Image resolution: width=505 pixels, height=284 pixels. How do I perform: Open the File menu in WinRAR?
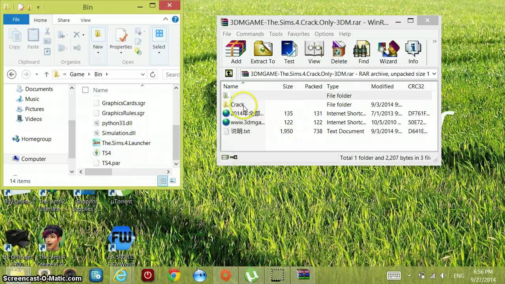pyautogui.click(x=227, y=34)
